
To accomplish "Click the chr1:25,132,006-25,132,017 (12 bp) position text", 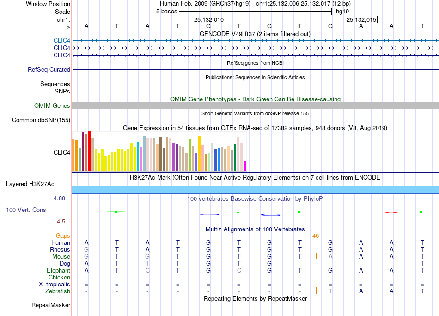I will (303, 4).
